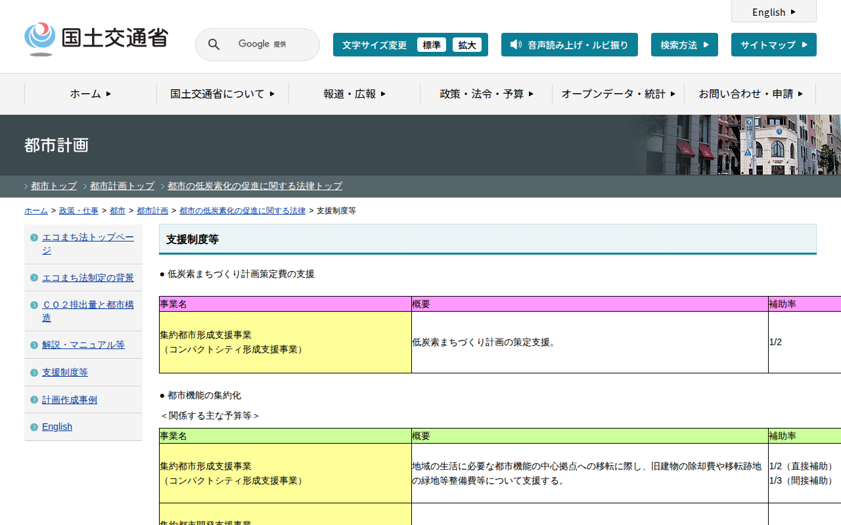The height and width of the screenshot is (525, 841).
Task: Click the 検索方法 button
Action: [x=684, y=45]
